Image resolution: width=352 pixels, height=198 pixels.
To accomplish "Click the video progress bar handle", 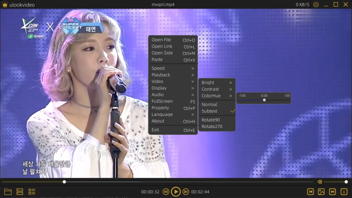I will [64, 182].
